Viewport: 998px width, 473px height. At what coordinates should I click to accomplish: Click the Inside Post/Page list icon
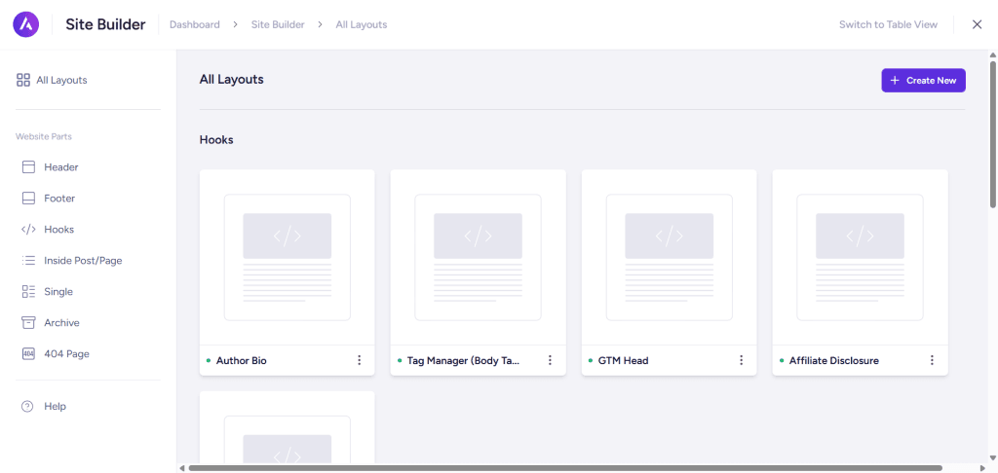pyautogui.click(x=28, y=261)
